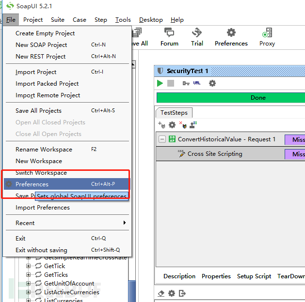
Task: Click the add security scan icon
Action: (161, 125)
